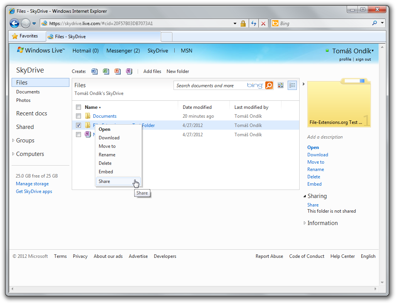This screenshot has height=303, width=396.
Task: Sign out of Windows Live
Action: point(363,59)
